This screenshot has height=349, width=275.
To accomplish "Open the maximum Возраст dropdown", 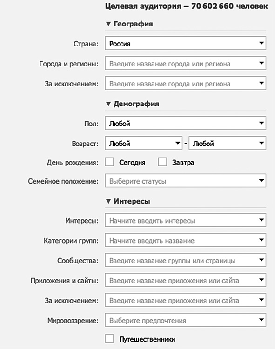I will coord(228,143).
